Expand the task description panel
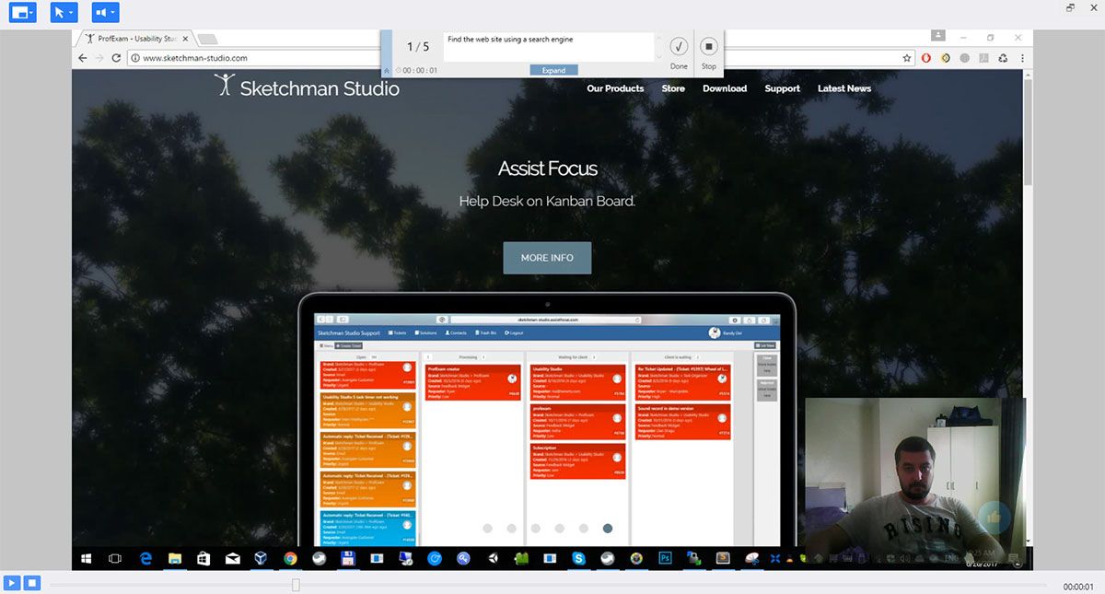This screenshot has height=594, width=1105. (554, 70)
